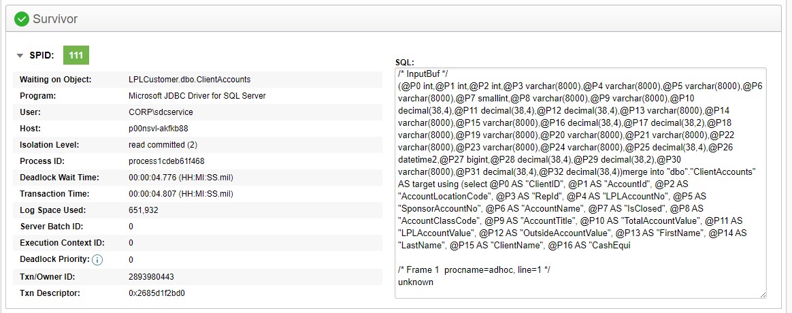The image size is (792, 313).
Task: Click the process1cdeb61f468 process ID
Action: [166, 161]
